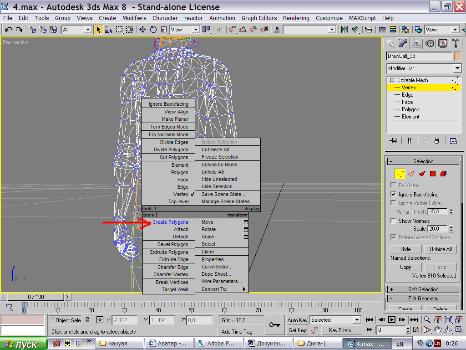Click the Unhide All button

[x=441, y=249]
